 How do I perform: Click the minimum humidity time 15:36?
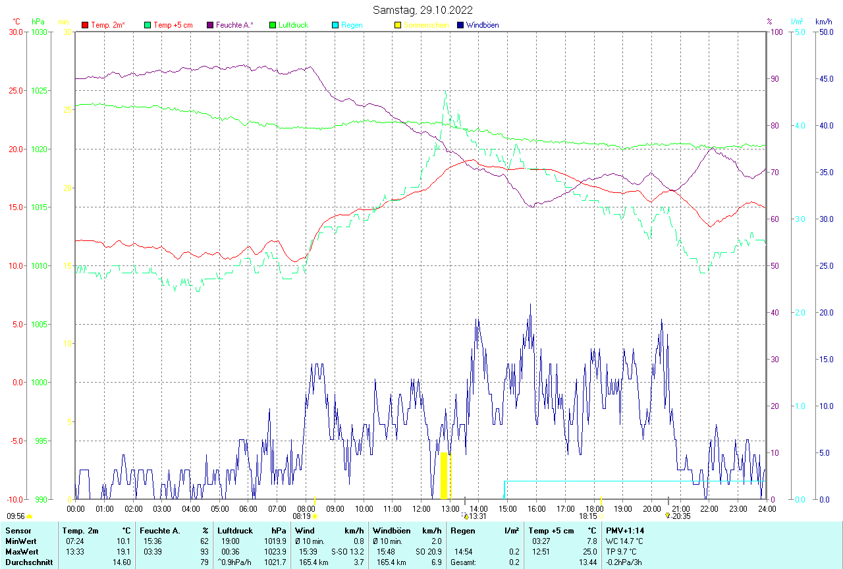pos(153,541)
